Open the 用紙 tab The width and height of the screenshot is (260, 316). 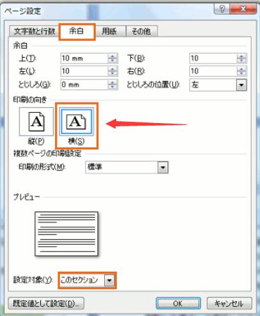(x=109, y=31)
